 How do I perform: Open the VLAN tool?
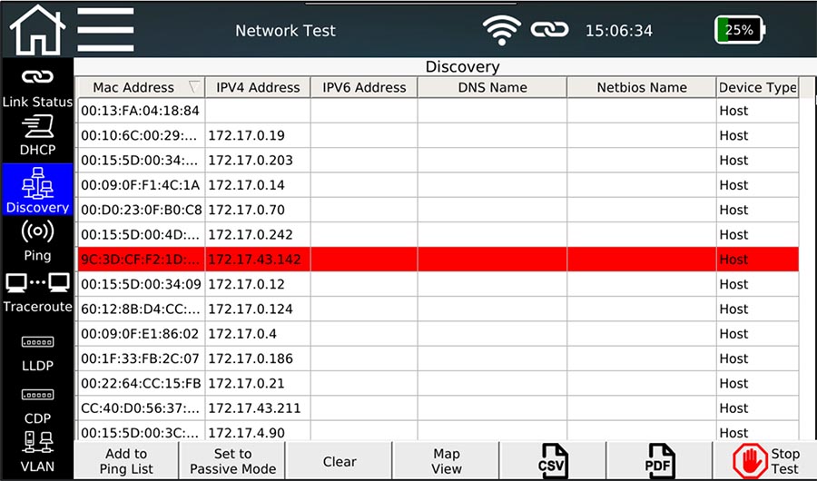37,452
